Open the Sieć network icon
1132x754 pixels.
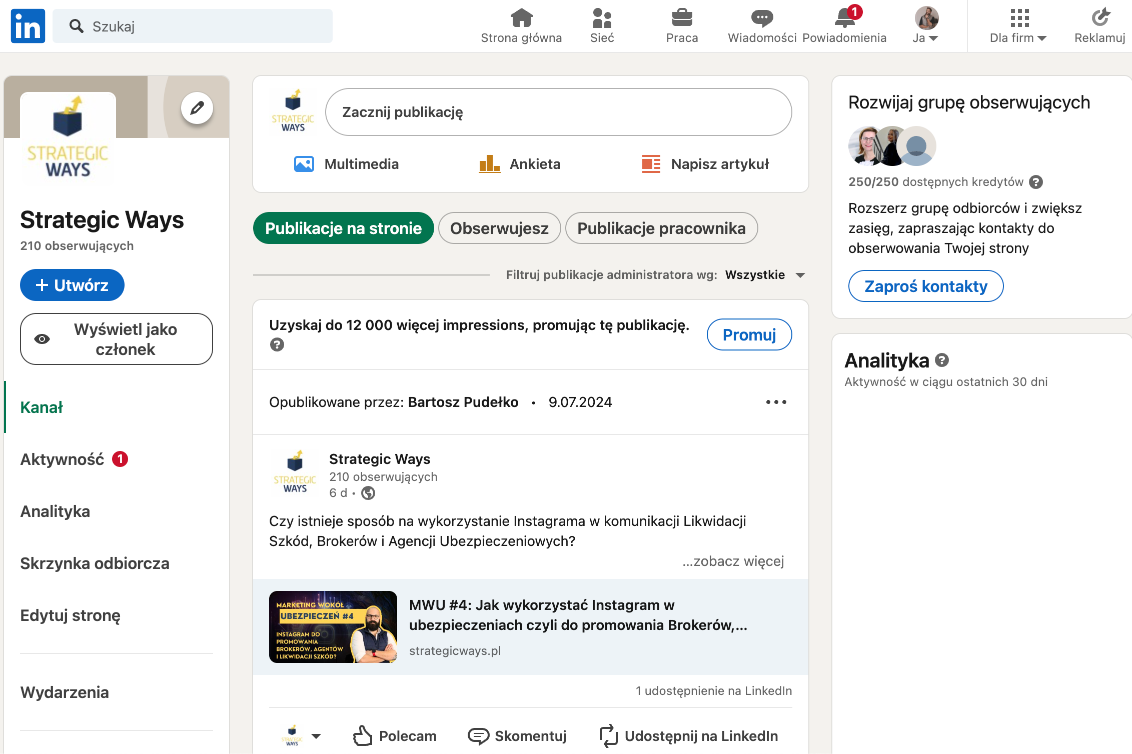602,18
